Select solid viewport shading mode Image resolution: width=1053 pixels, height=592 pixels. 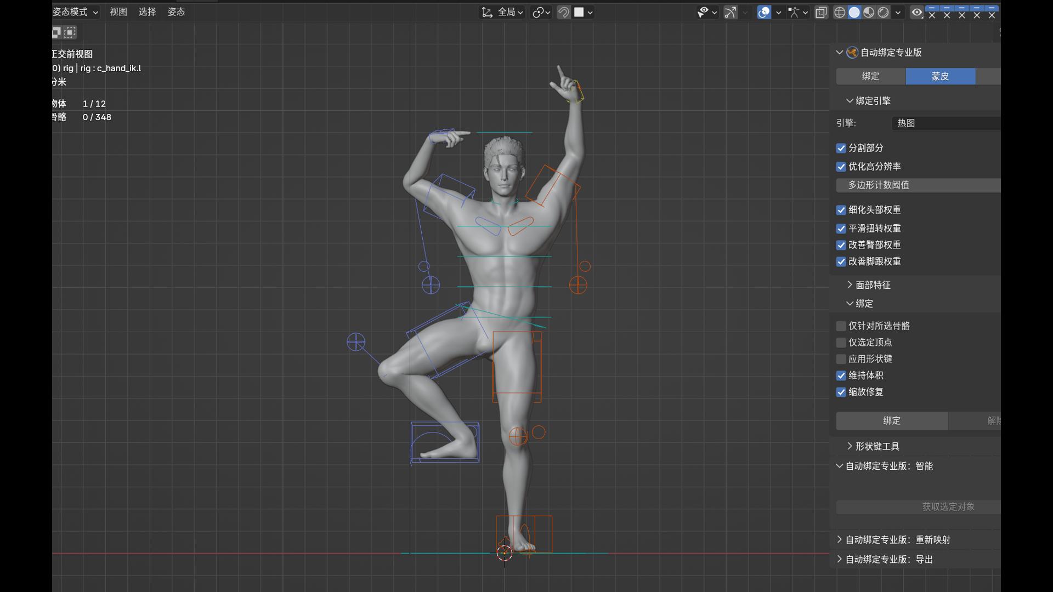coord(854,12)
